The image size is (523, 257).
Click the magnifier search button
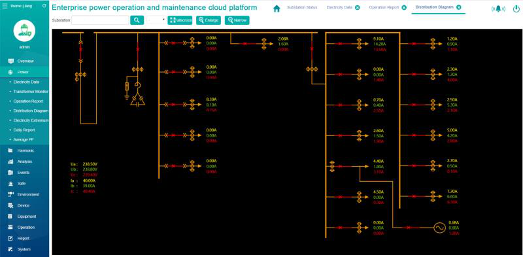click(137, 20)
